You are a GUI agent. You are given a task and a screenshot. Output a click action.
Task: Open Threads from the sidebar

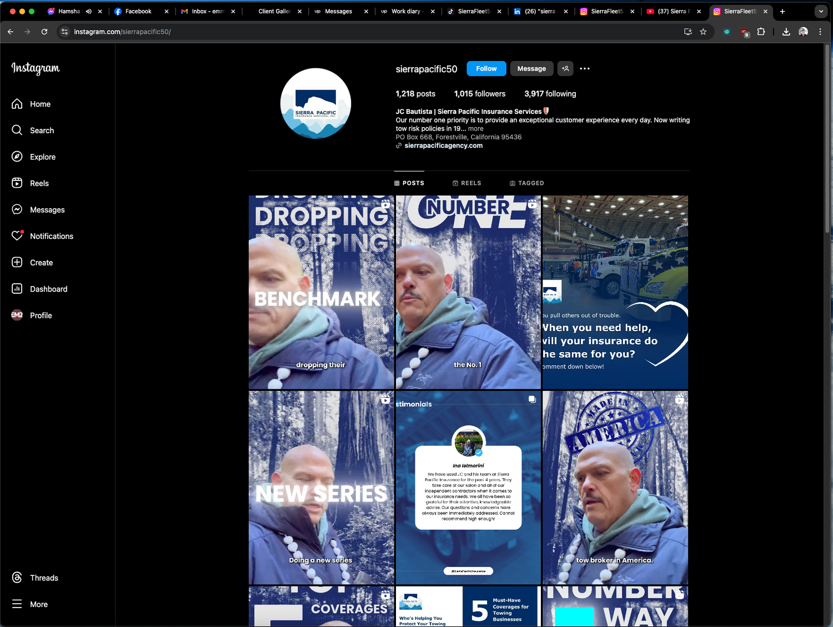34,578
